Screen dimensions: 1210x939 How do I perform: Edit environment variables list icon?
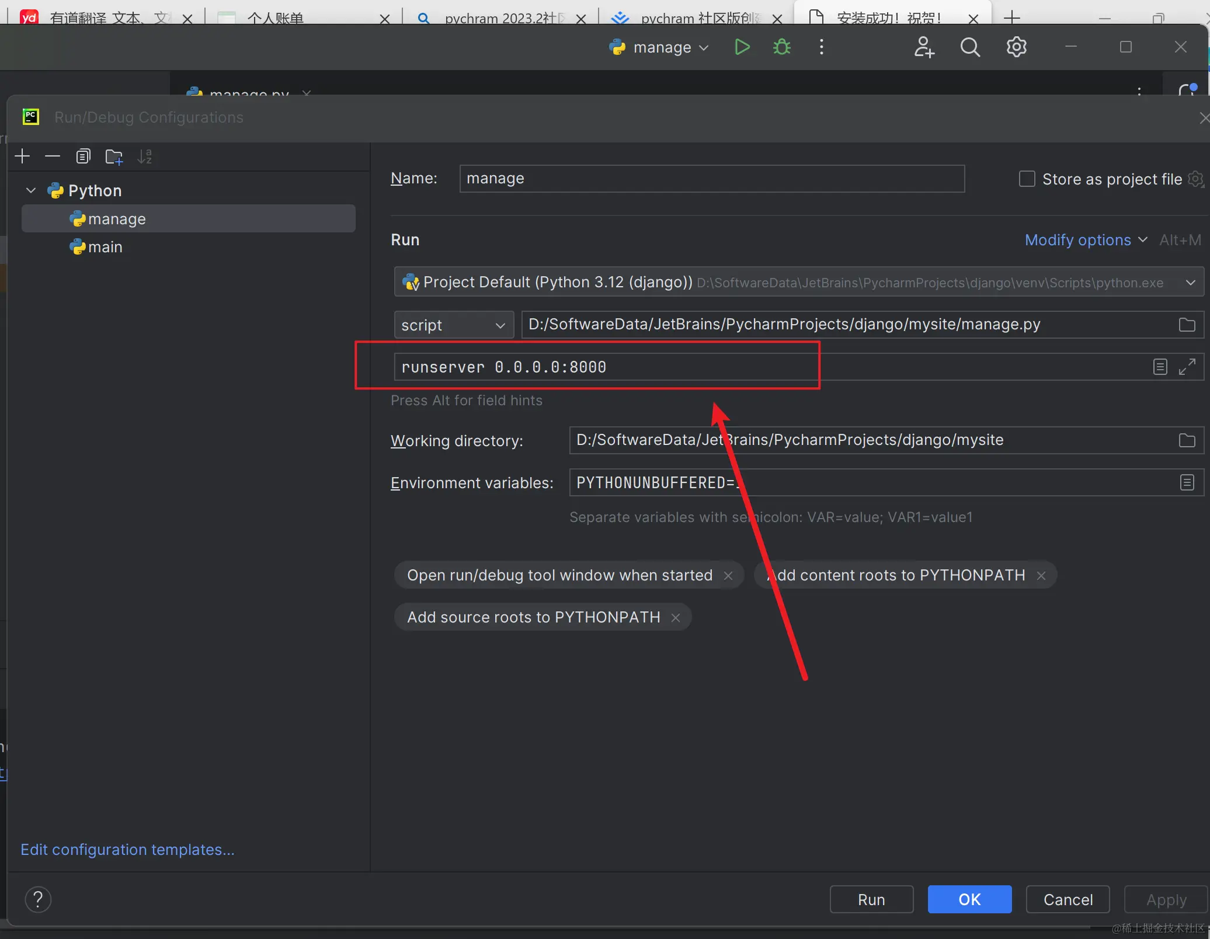1187,482
